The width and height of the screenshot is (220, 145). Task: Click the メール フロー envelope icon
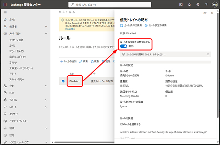point(5,34)
